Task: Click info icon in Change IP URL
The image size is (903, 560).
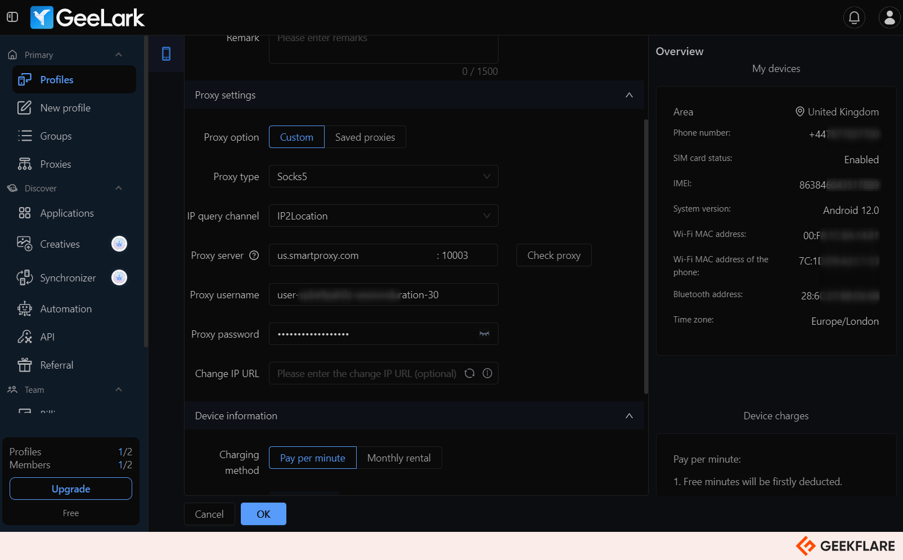Action: [x=488, y=373]
